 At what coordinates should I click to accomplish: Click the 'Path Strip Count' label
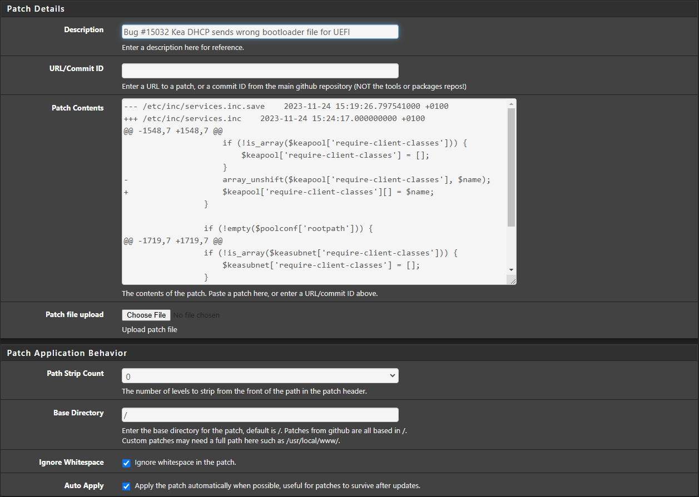75,373
